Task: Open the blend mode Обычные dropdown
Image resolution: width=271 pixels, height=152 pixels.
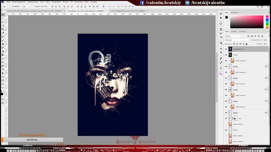Action: [237, 40]
